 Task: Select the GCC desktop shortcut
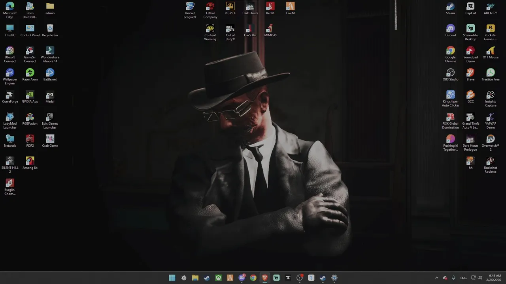470,97
